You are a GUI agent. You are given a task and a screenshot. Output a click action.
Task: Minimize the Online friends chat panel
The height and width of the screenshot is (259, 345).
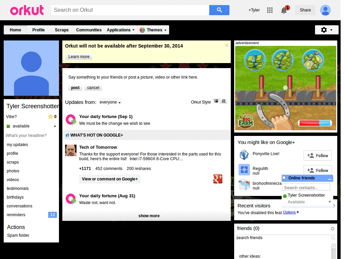click(x=330, y=179)
